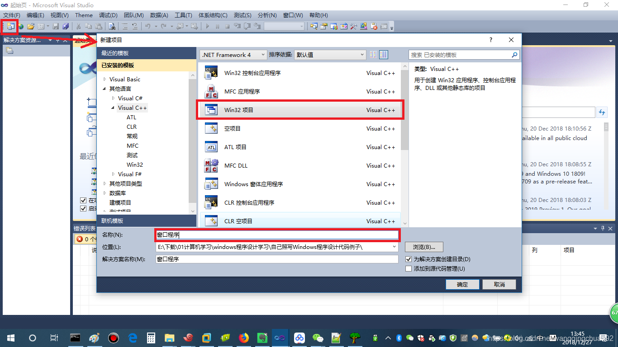
Task: Open the 位置 path dropdown arrow
Action: (x=395, y=247)
